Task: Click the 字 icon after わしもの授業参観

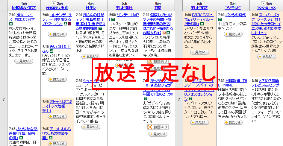Action: 51,138
